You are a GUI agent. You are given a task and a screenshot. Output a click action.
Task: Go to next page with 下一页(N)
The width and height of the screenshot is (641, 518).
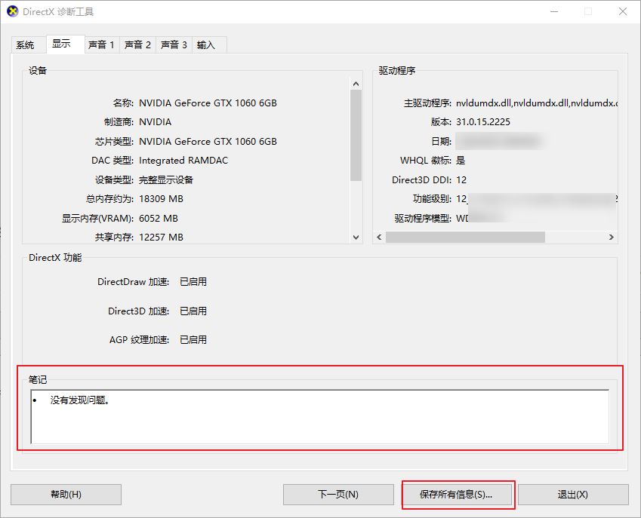click(x=338, y=495)
